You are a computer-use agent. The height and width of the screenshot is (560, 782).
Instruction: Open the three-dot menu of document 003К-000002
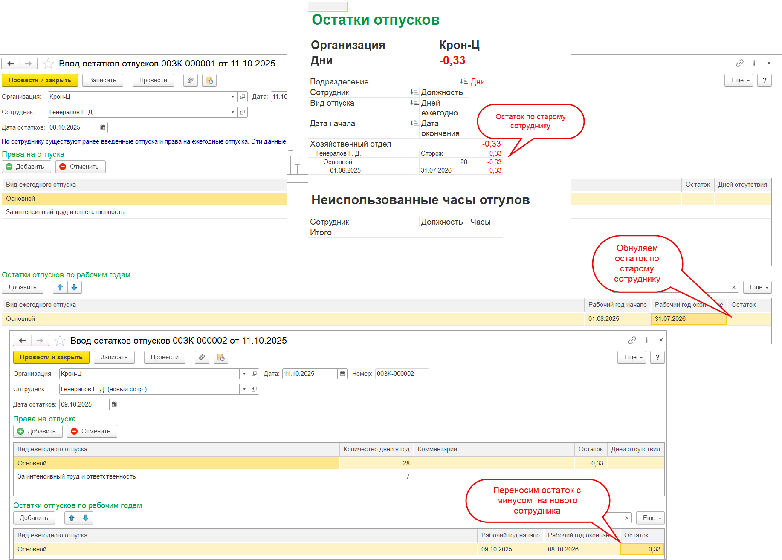click(646, 340)
